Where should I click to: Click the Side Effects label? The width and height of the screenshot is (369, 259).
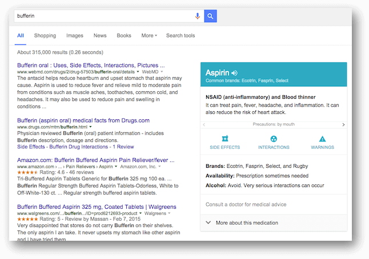point(225,147)
